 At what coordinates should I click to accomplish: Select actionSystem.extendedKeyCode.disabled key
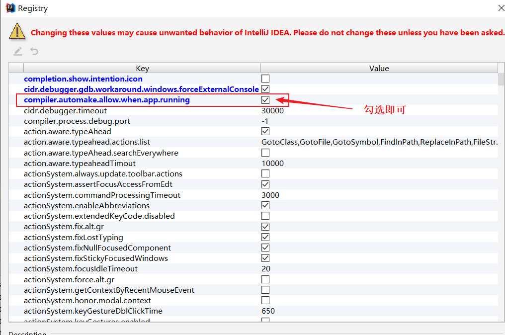(x=99, y=216)
